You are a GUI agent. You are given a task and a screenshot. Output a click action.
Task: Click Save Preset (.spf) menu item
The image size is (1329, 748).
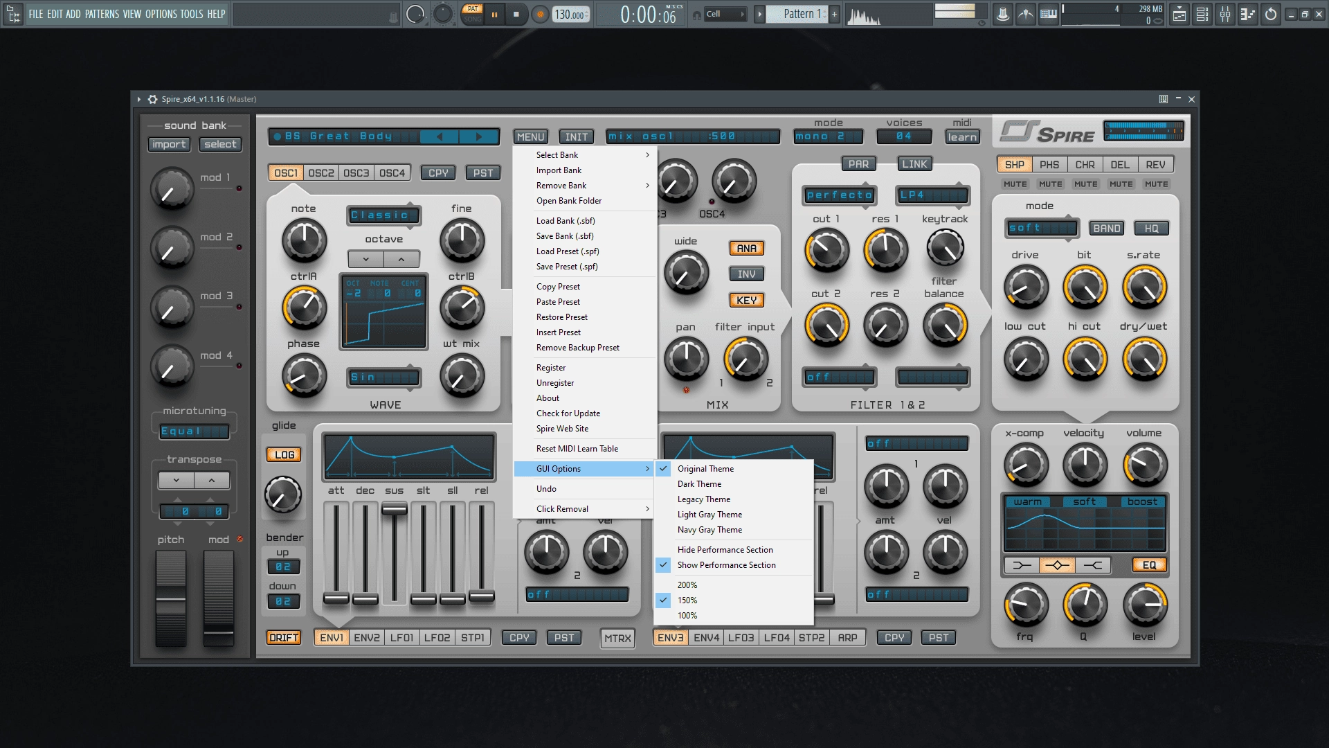coord(585,267)
